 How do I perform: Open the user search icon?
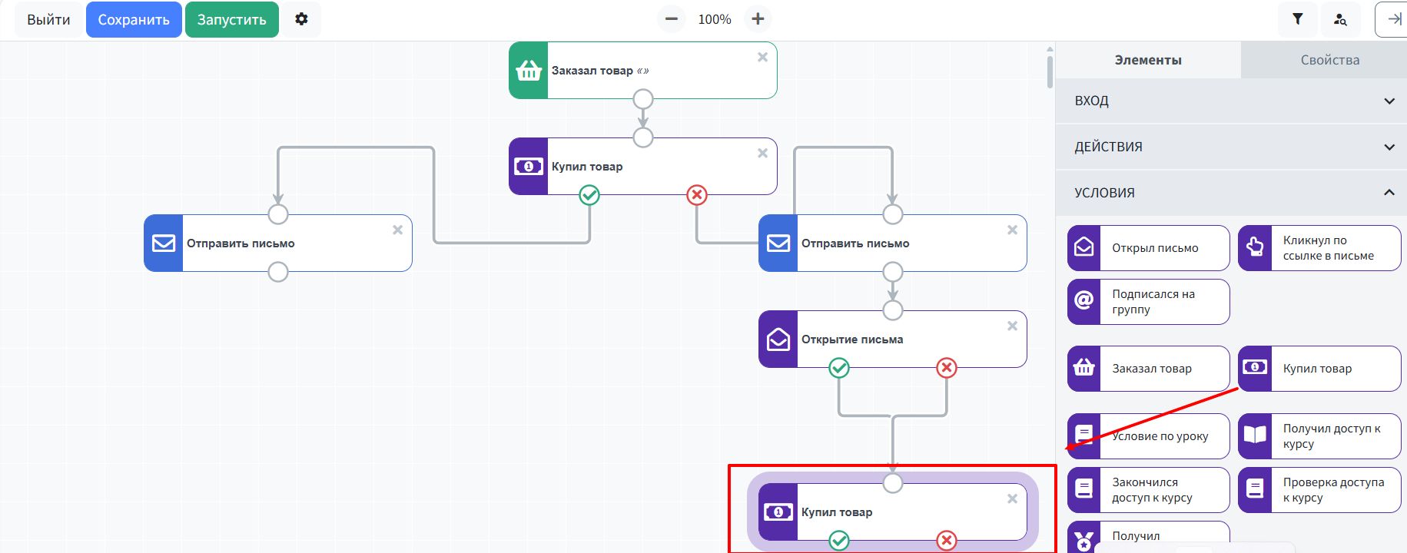point(1339,19)
